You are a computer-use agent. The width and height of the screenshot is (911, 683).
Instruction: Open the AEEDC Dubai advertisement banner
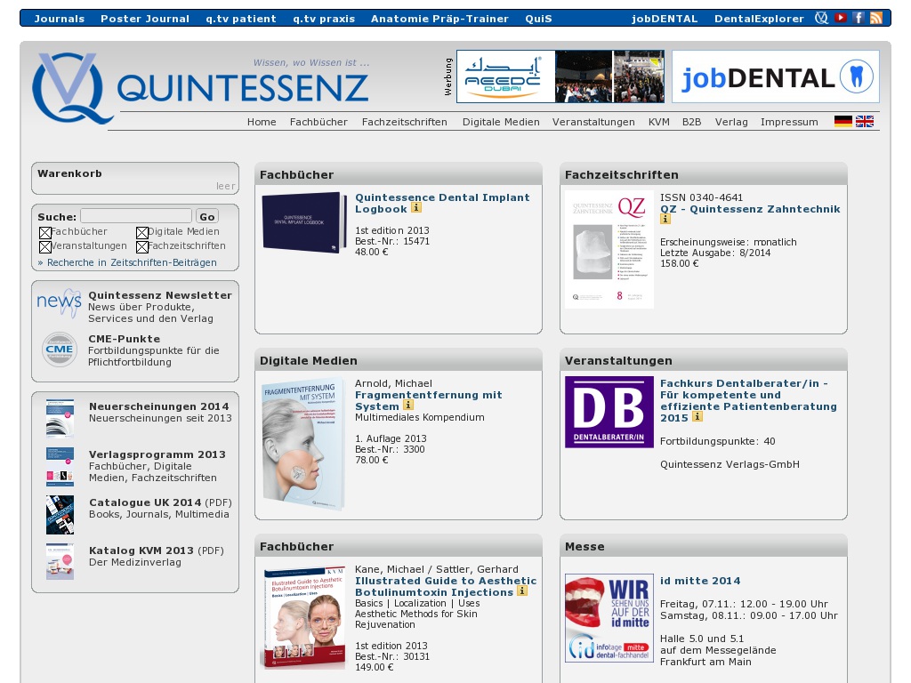click(x=560, y=76)
